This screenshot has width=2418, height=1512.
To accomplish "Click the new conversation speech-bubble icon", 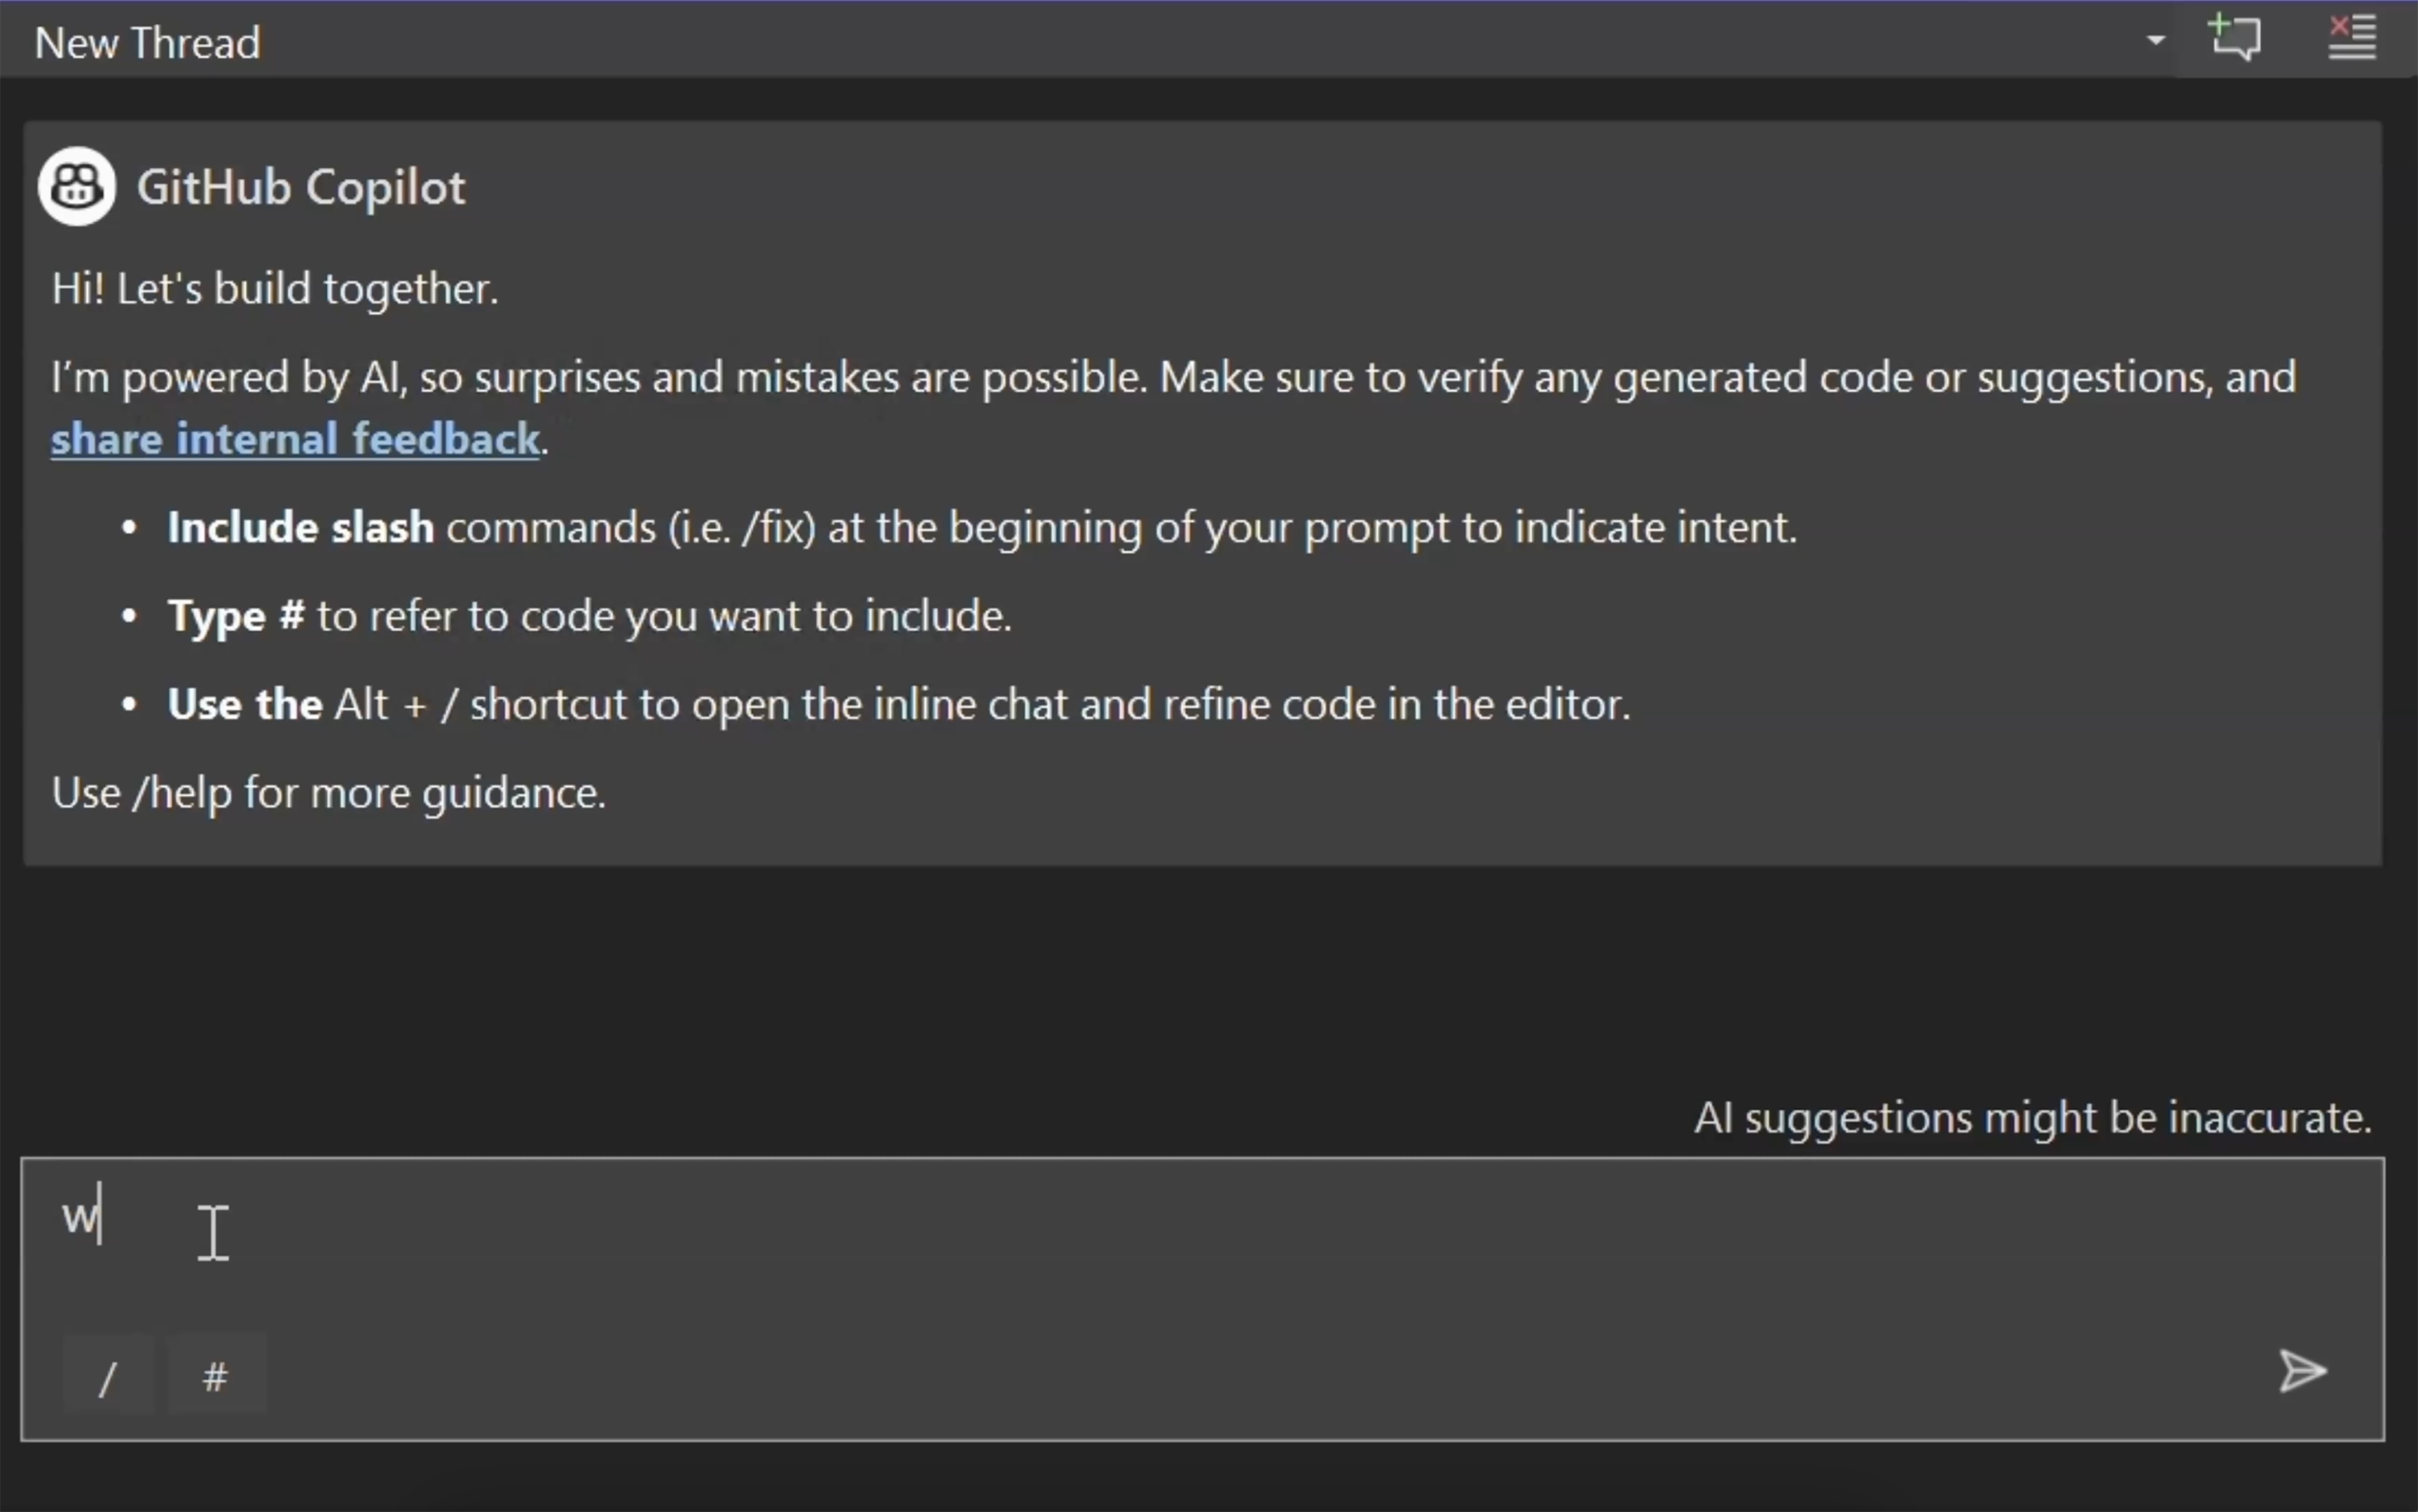I will [2235, 38].
